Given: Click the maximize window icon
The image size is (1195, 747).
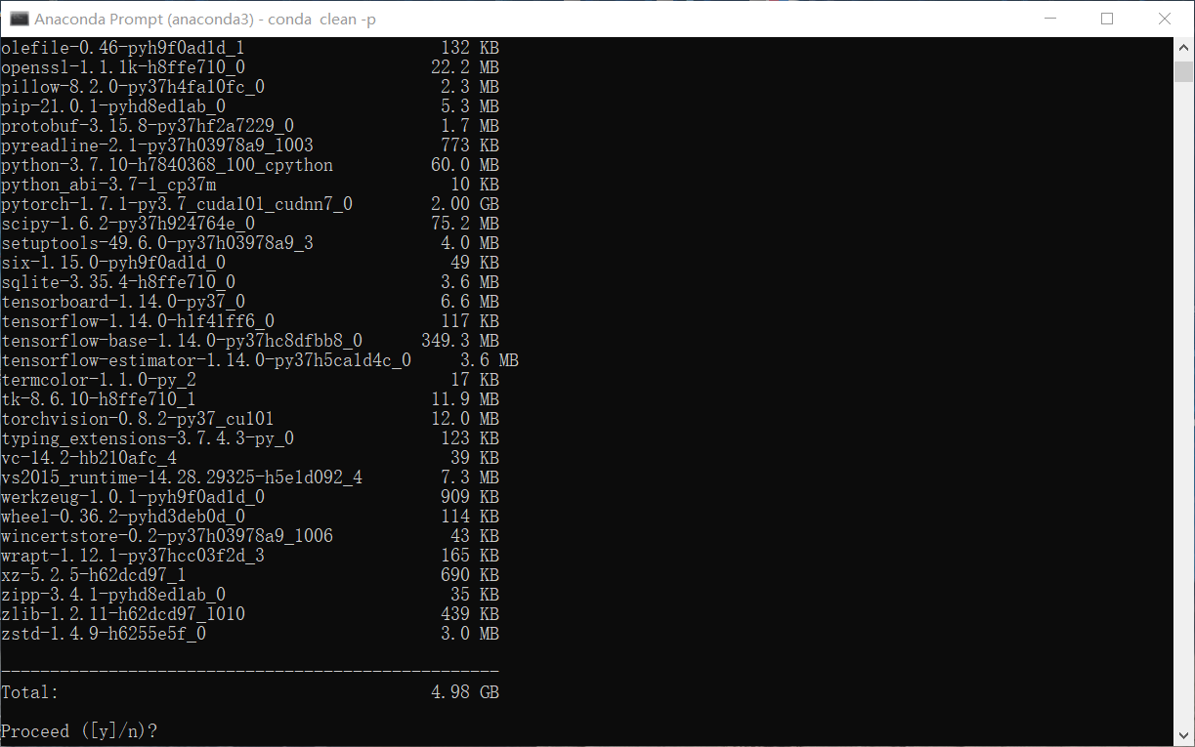Looking at the screenshot, I should pos(1106,19).
